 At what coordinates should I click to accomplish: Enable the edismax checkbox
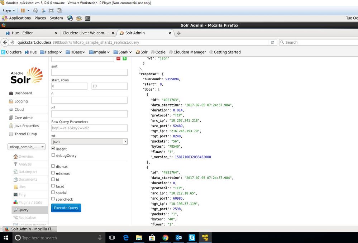pyautogui.click(x=53, y=173)
